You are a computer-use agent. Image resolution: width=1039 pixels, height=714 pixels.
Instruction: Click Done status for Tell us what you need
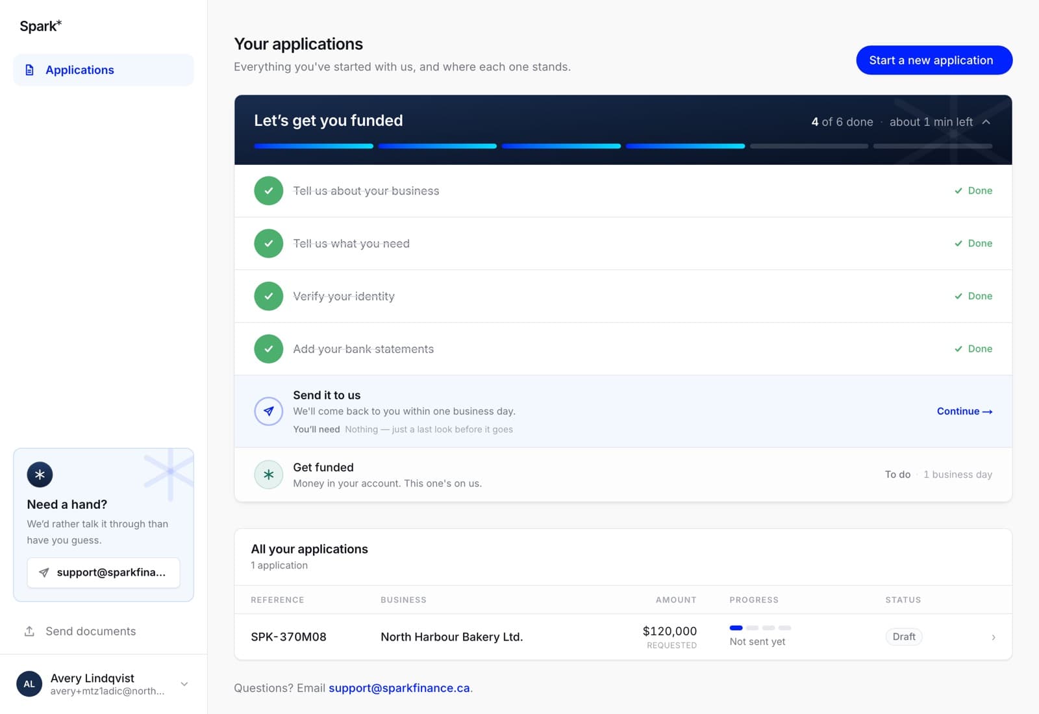click(973, 243)
